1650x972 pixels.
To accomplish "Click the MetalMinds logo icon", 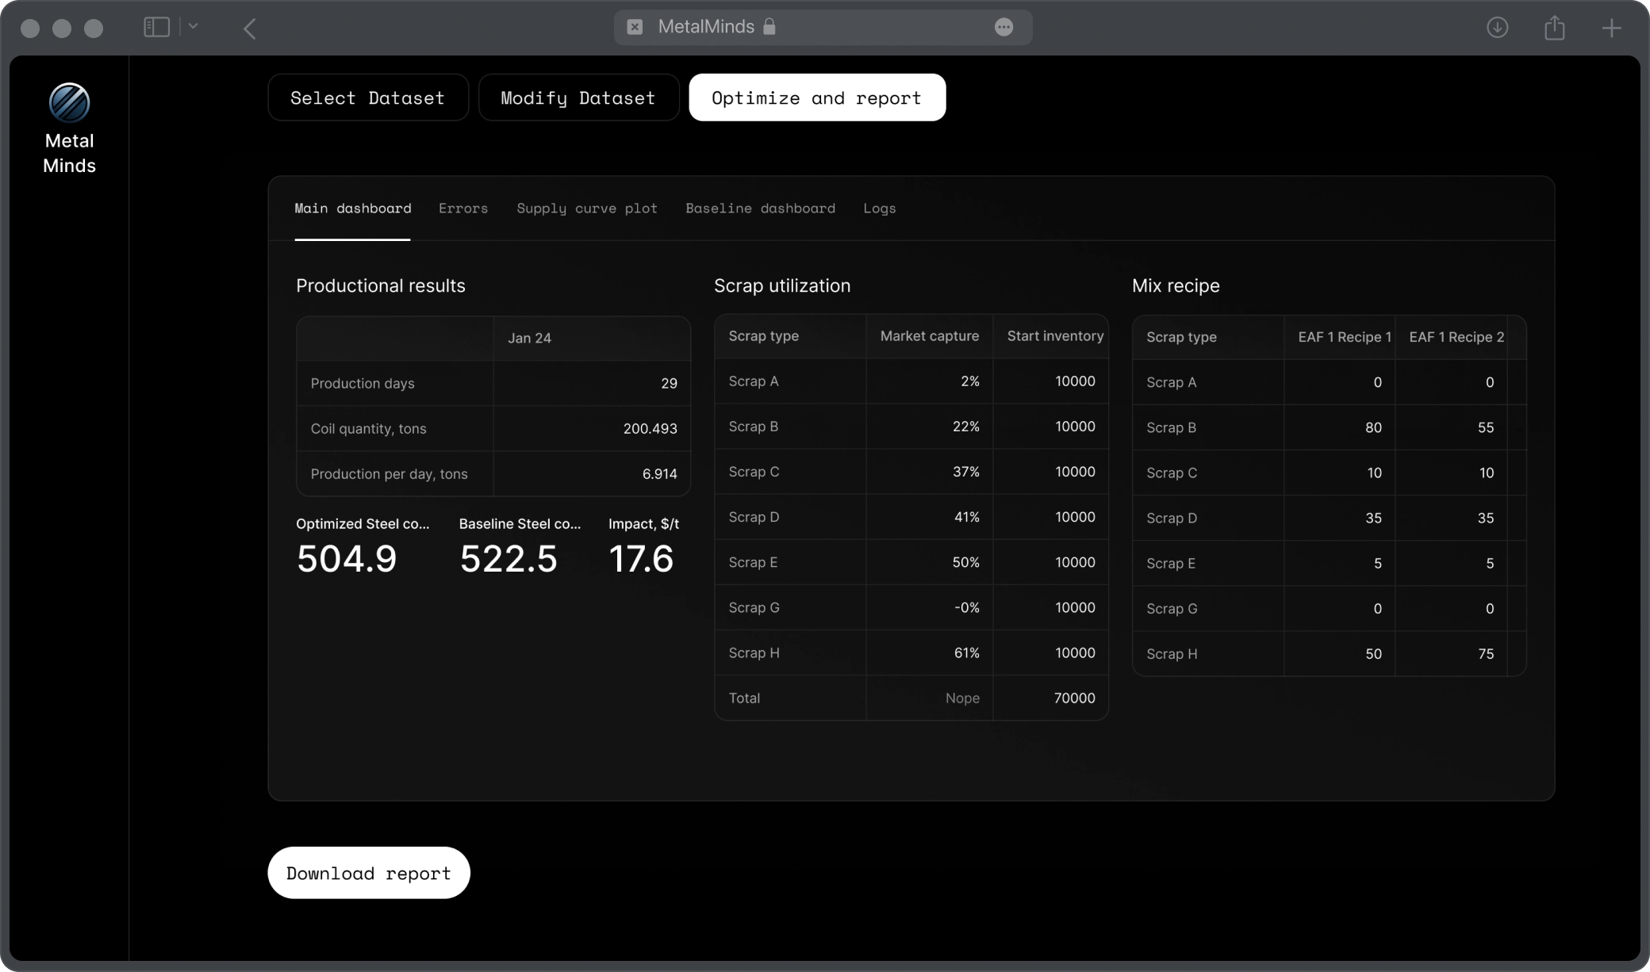I will point(69,103).
